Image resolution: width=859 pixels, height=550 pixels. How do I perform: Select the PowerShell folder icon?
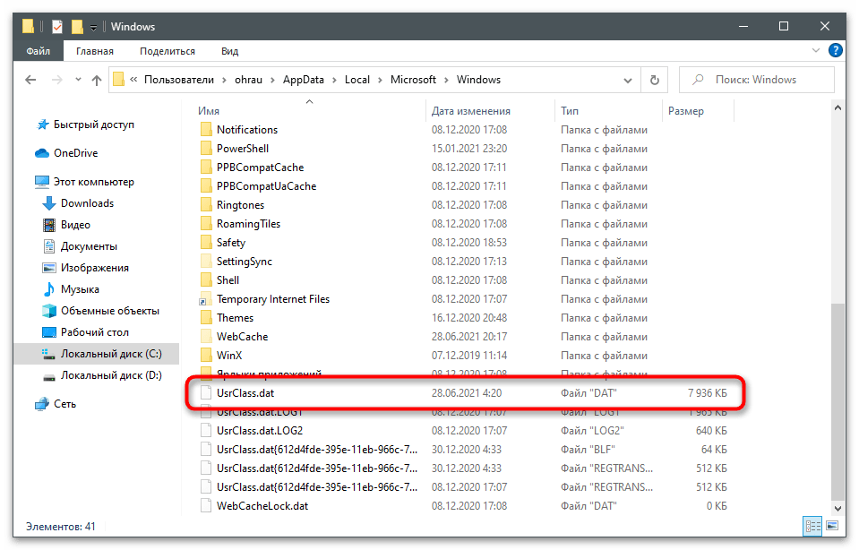tap(206, 149)
